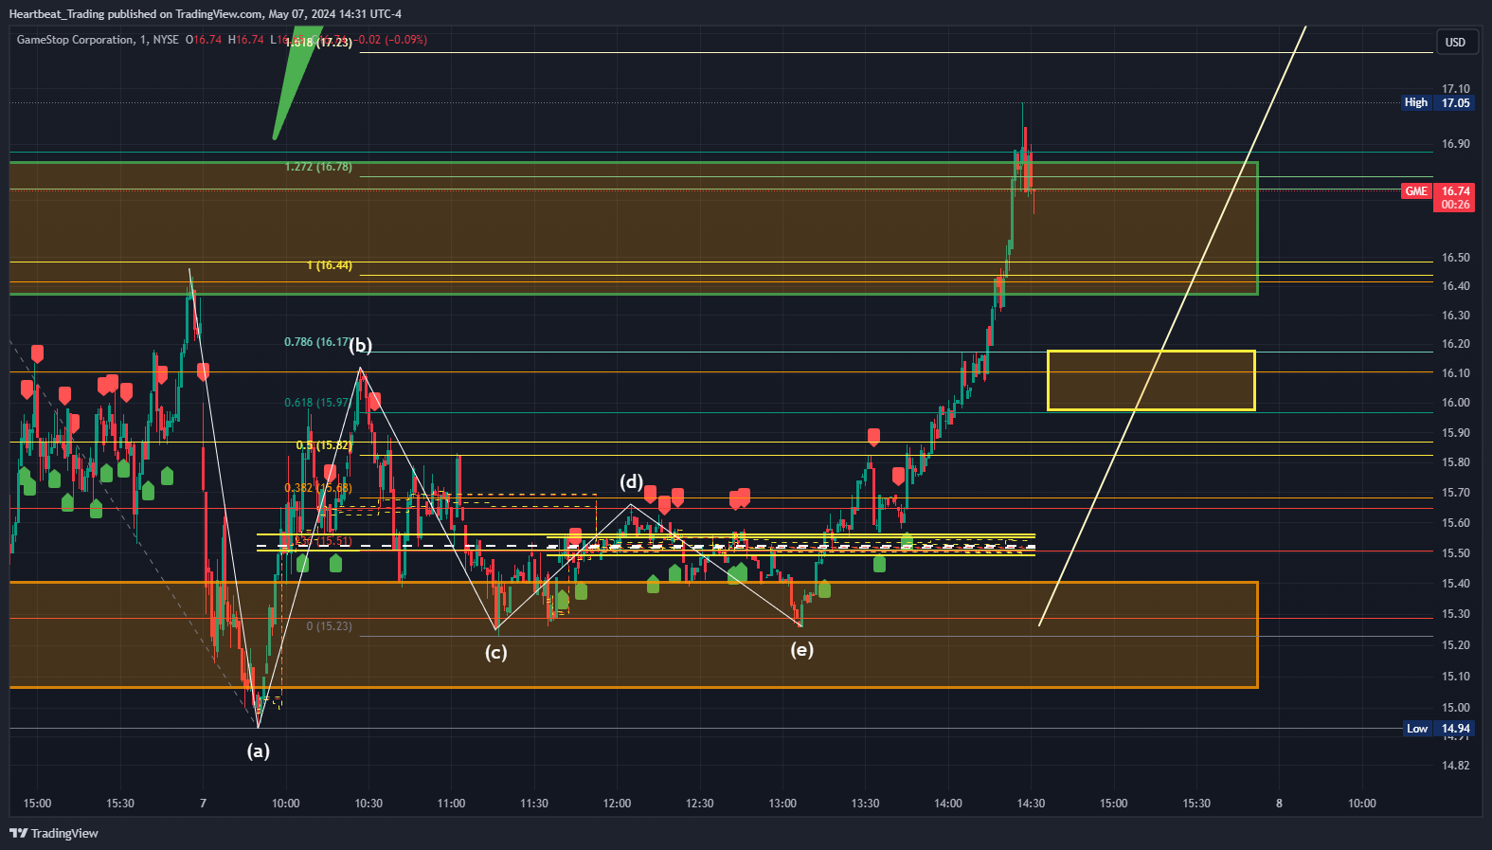
Task: Click the 11:00 time axis label
Action: pyautogui.click(x=451, y=804)
